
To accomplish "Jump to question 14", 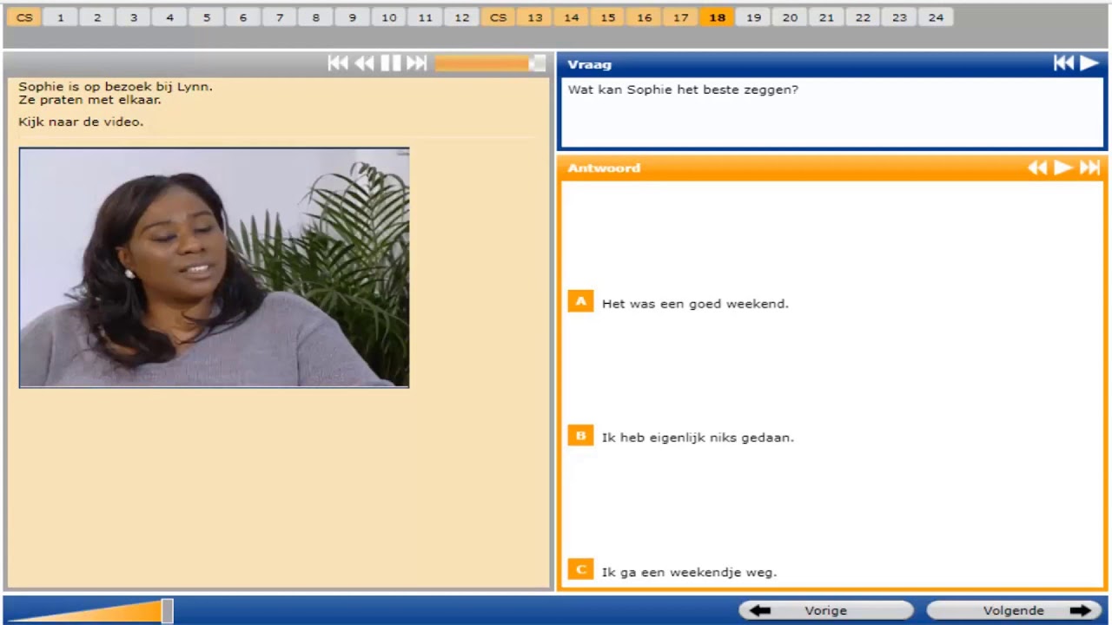I will coord(571,17).
